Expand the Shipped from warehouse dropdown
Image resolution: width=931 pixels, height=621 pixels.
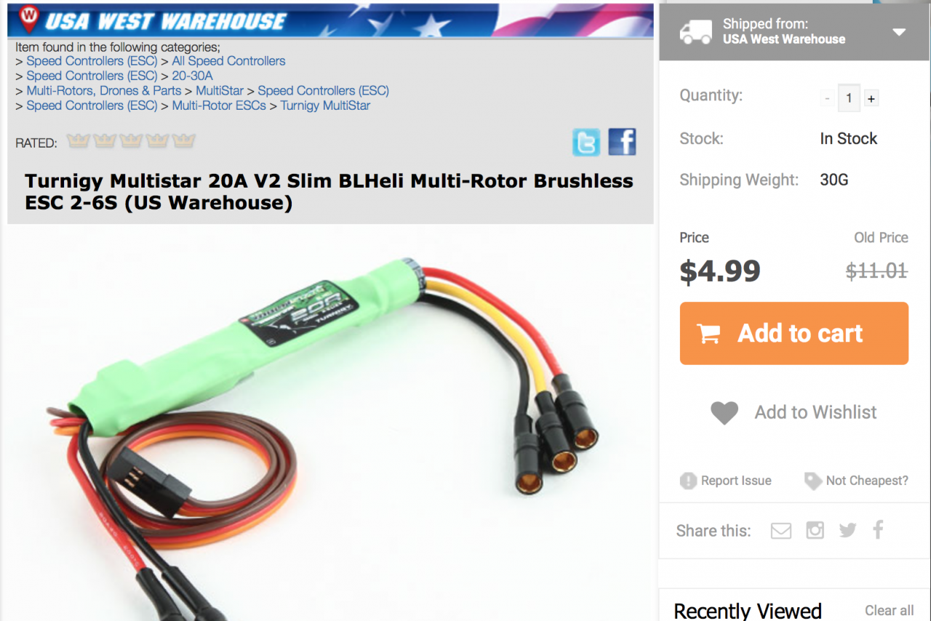[x=900, y=32]
